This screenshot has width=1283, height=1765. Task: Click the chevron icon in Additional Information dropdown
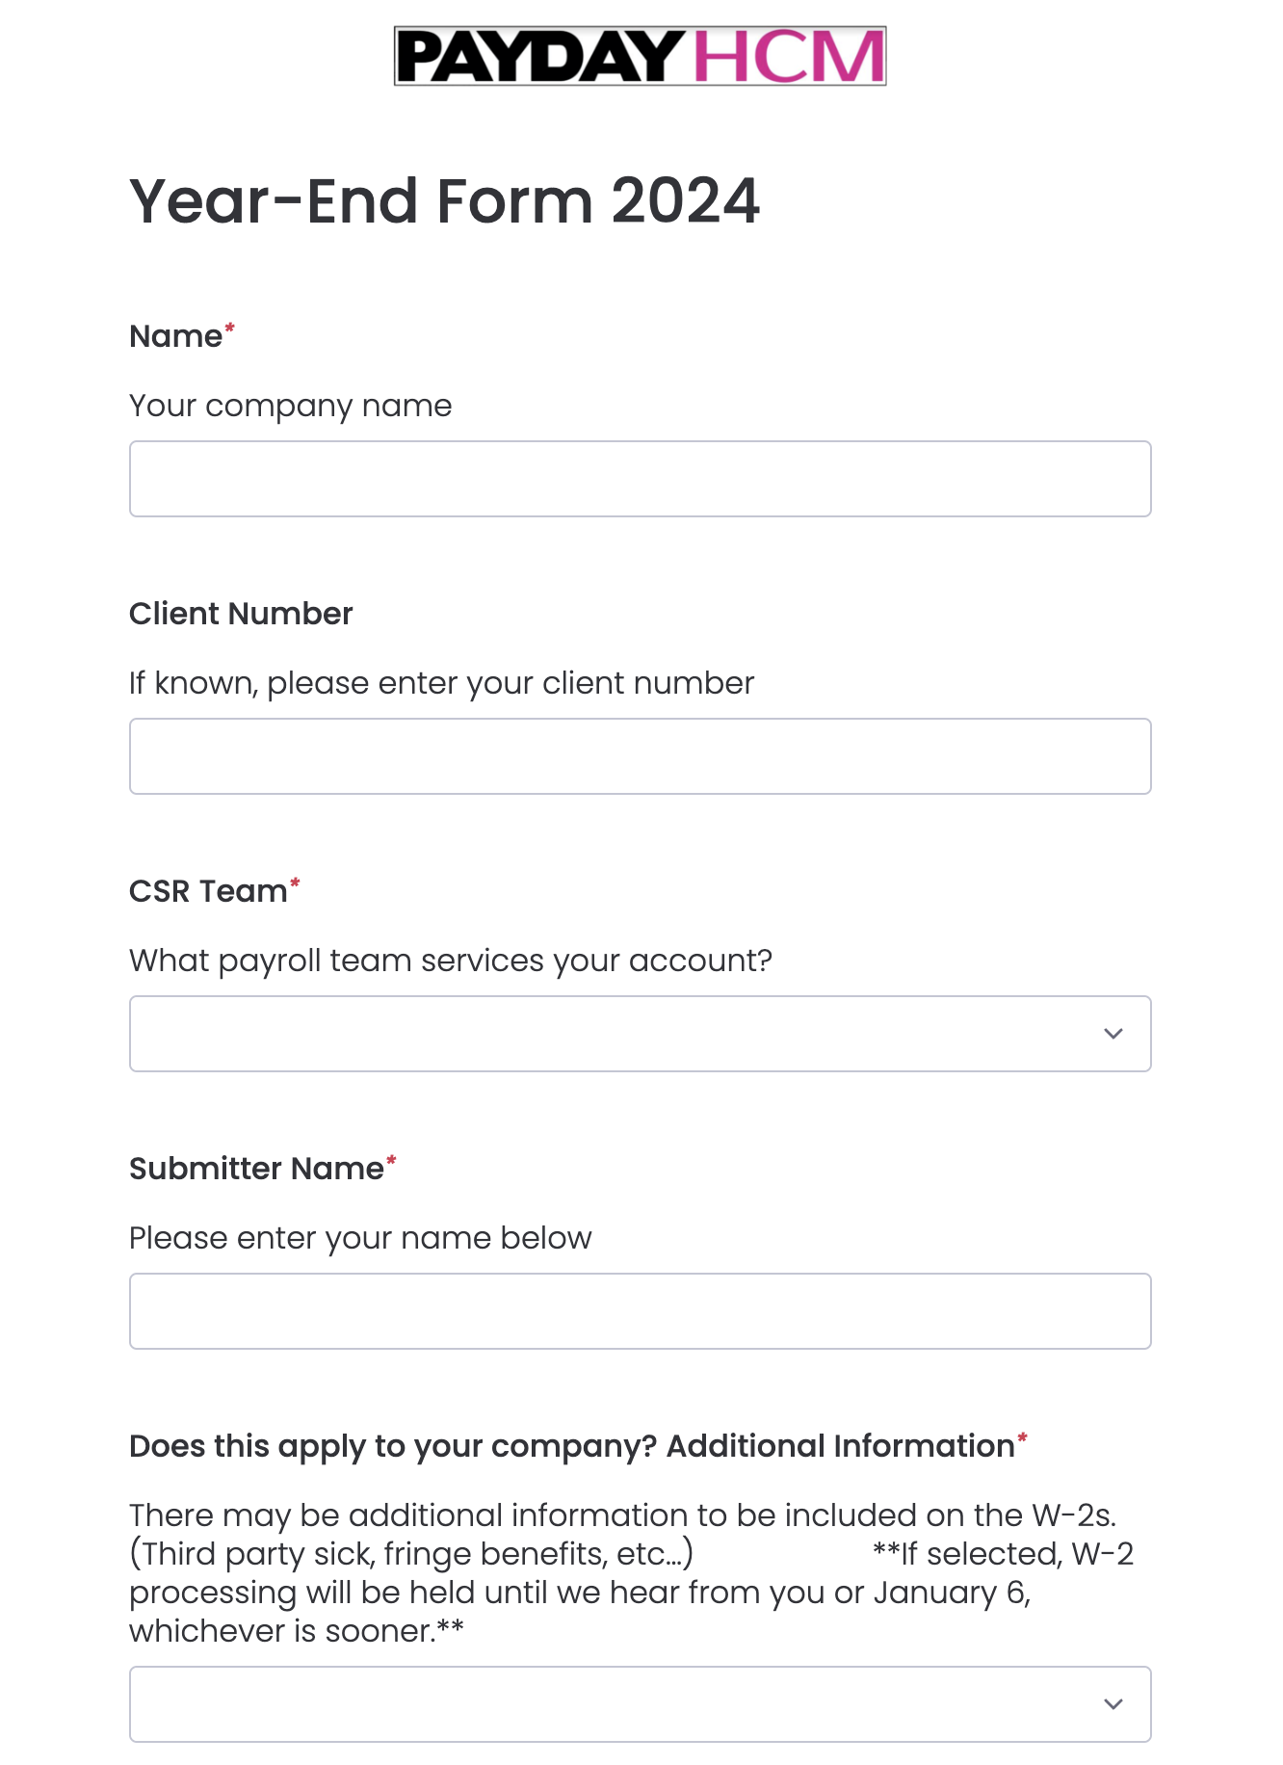pos(1113,1704)
